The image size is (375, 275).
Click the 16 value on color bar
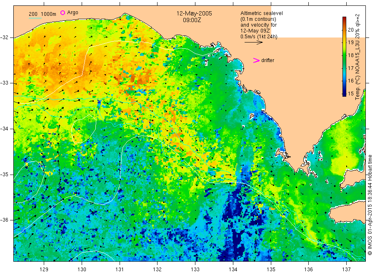click(x=350, y=81)
